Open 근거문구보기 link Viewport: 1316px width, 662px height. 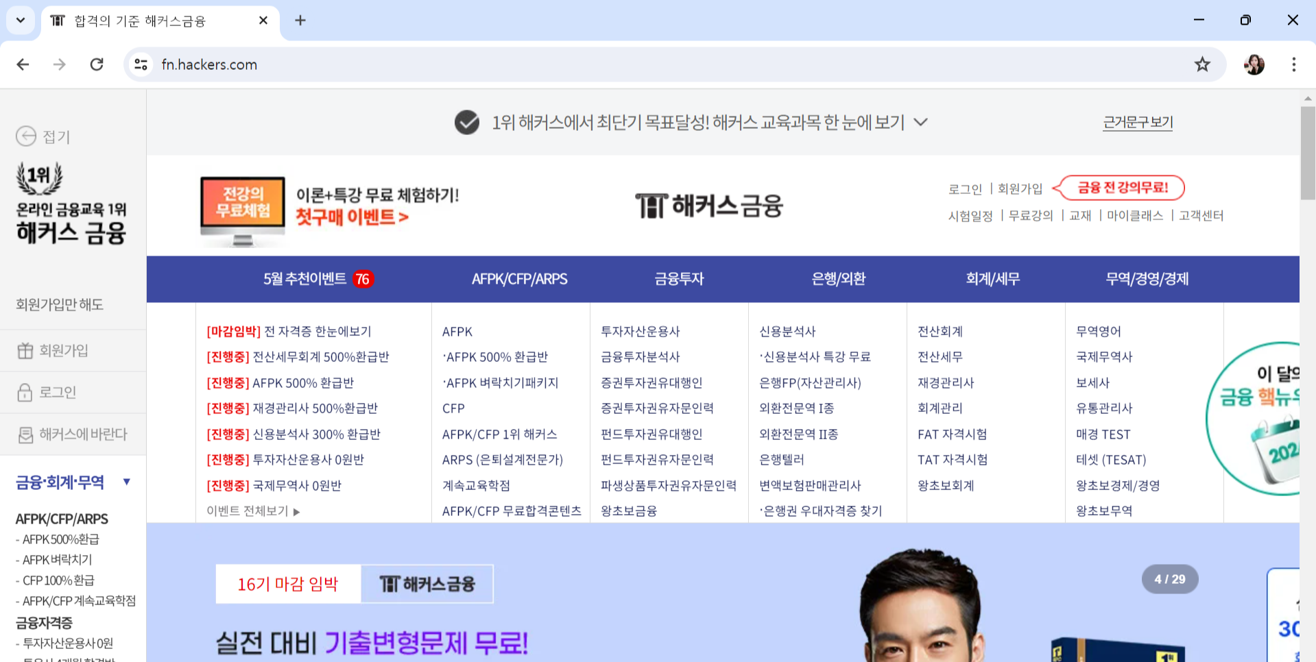[1138, 123]
